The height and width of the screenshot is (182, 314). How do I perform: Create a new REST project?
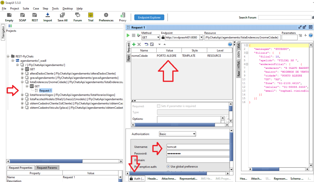(35, 17)
